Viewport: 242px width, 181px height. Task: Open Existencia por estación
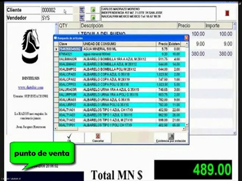coord(171,138)
